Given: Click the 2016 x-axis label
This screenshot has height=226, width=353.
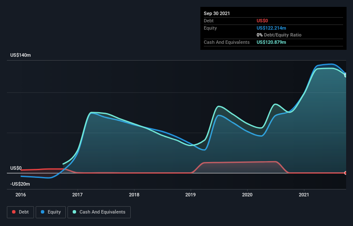Looking at the screenshot, I should tap(21, 195).
